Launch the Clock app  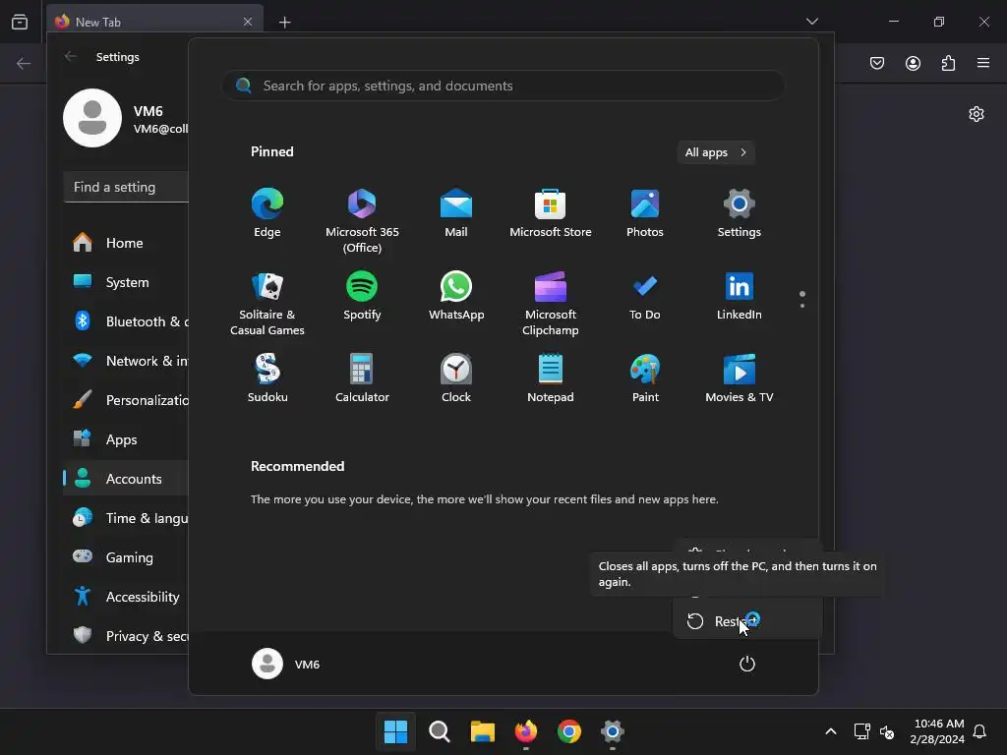(456, 378)
